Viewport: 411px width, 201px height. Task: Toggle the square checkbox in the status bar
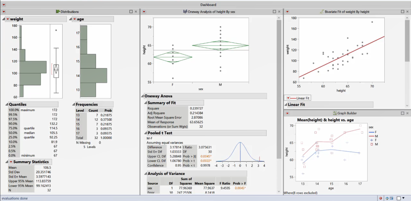click(x=398, y=199)
